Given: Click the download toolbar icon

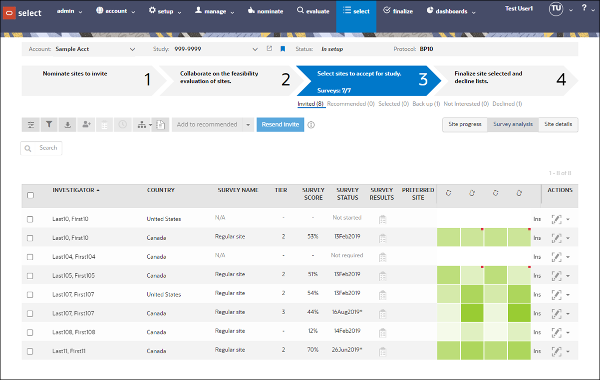Looking at the screenshot, I should (67, 125).
